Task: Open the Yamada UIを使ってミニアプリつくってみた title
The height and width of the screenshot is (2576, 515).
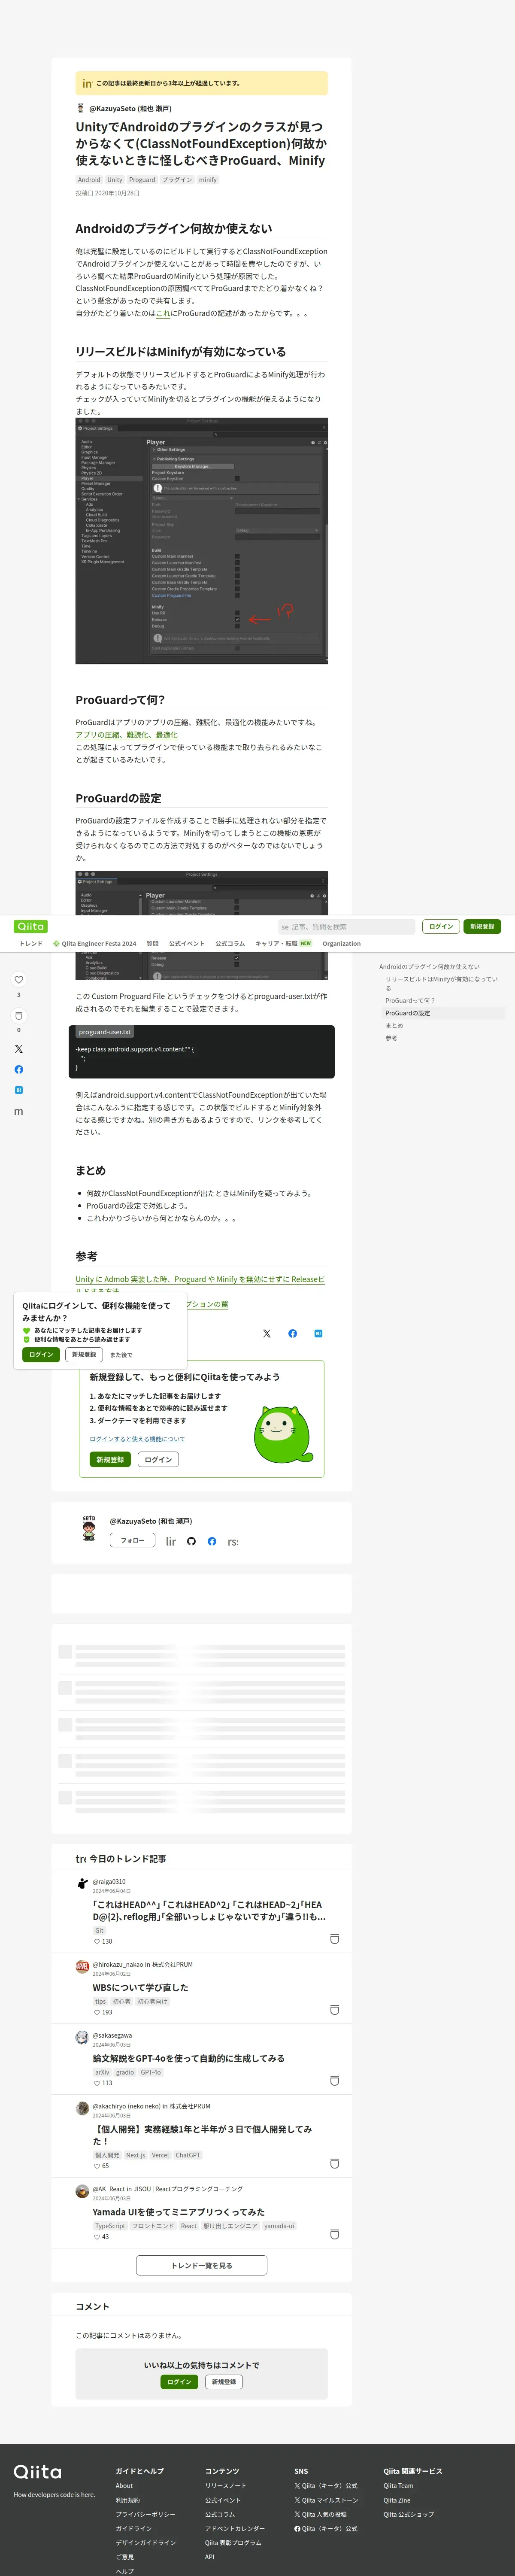Action: point(178,2211)
